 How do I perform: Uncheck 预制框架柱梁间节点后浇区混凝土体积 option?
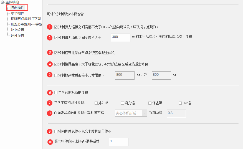coord(56,53)
